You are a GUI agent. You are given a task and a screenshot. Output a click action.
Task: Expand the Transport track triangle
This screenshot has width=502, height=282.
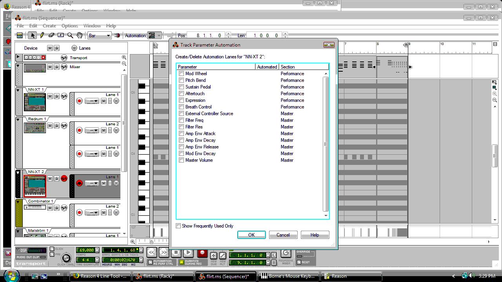(x=18, y=58)
